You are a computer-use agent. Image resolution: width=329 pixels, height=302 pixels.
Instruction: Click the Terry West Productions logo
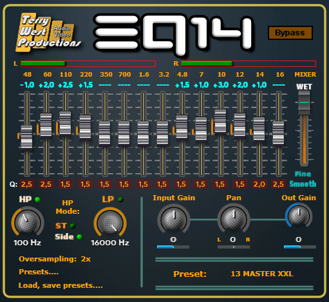(48, 32)
